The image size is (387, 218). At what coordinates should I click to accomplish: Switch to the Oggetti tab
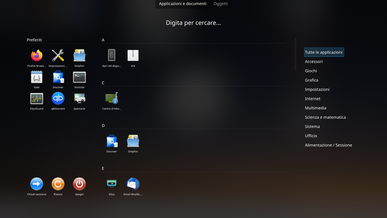pyautogui.click(x=221, y=4)
